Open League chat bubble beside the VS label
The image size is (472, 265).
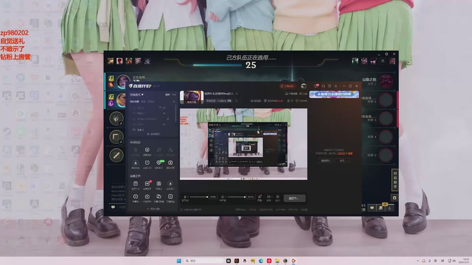pyautogui.click(x=372, y=208)
